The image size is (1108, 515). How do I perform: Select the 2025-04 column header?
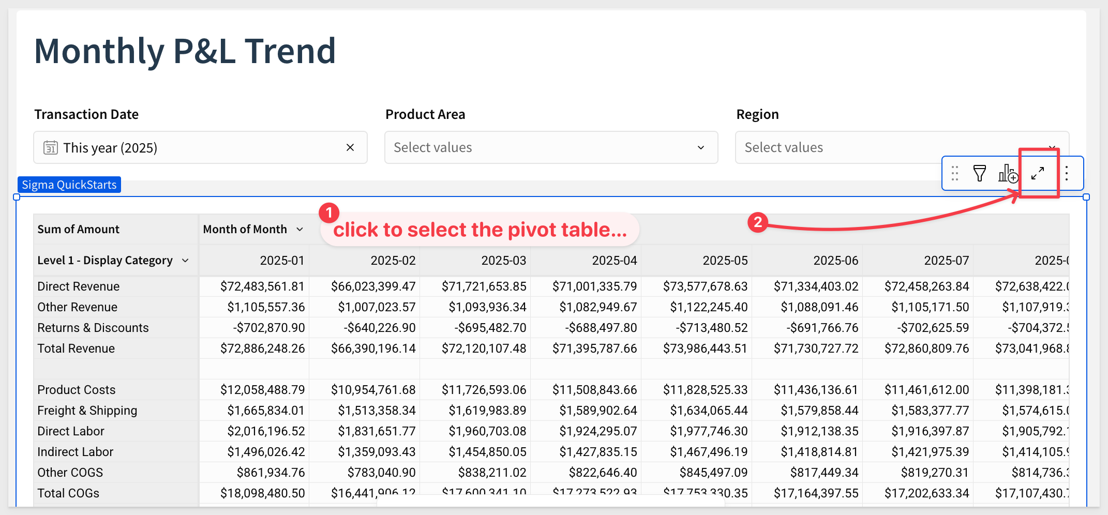(x=586, y=260)
